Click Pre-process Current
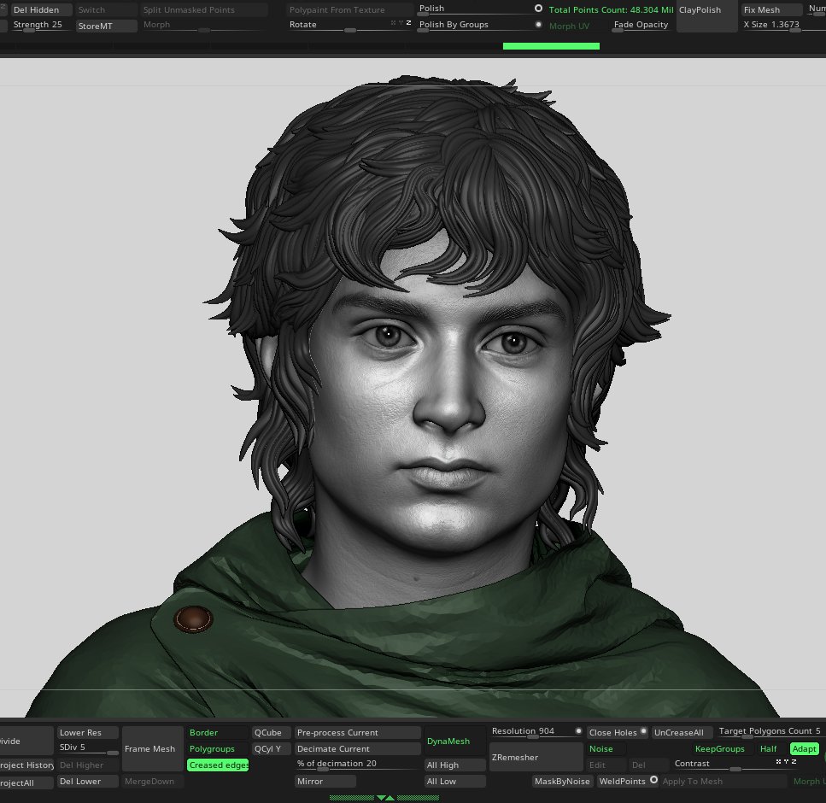 (357, 733)
